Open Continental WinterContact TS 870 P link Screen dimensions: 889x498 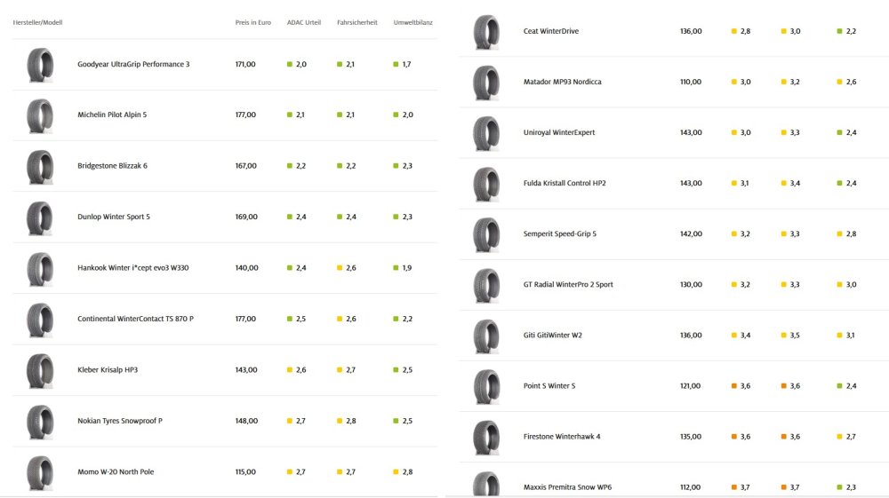tap(135, 319)
